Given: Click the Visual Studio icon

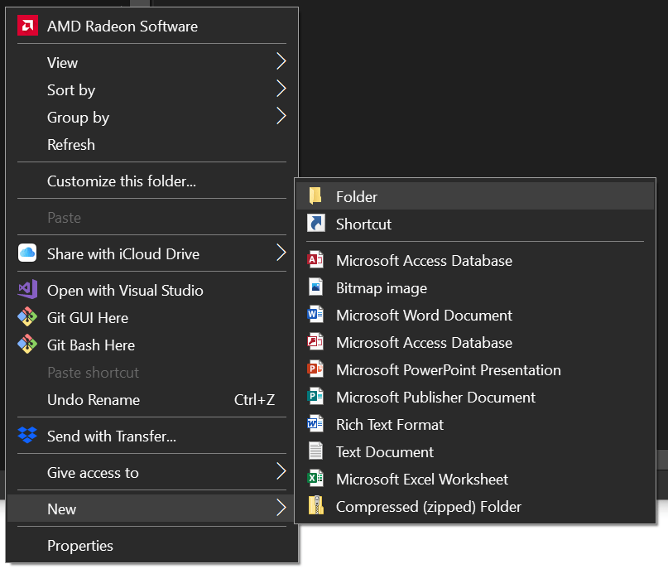Looking at the screenshot, I should tap(27, 289).
